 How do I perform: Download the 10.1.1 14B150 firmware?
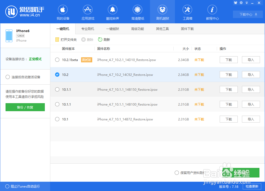pos(229,89)
